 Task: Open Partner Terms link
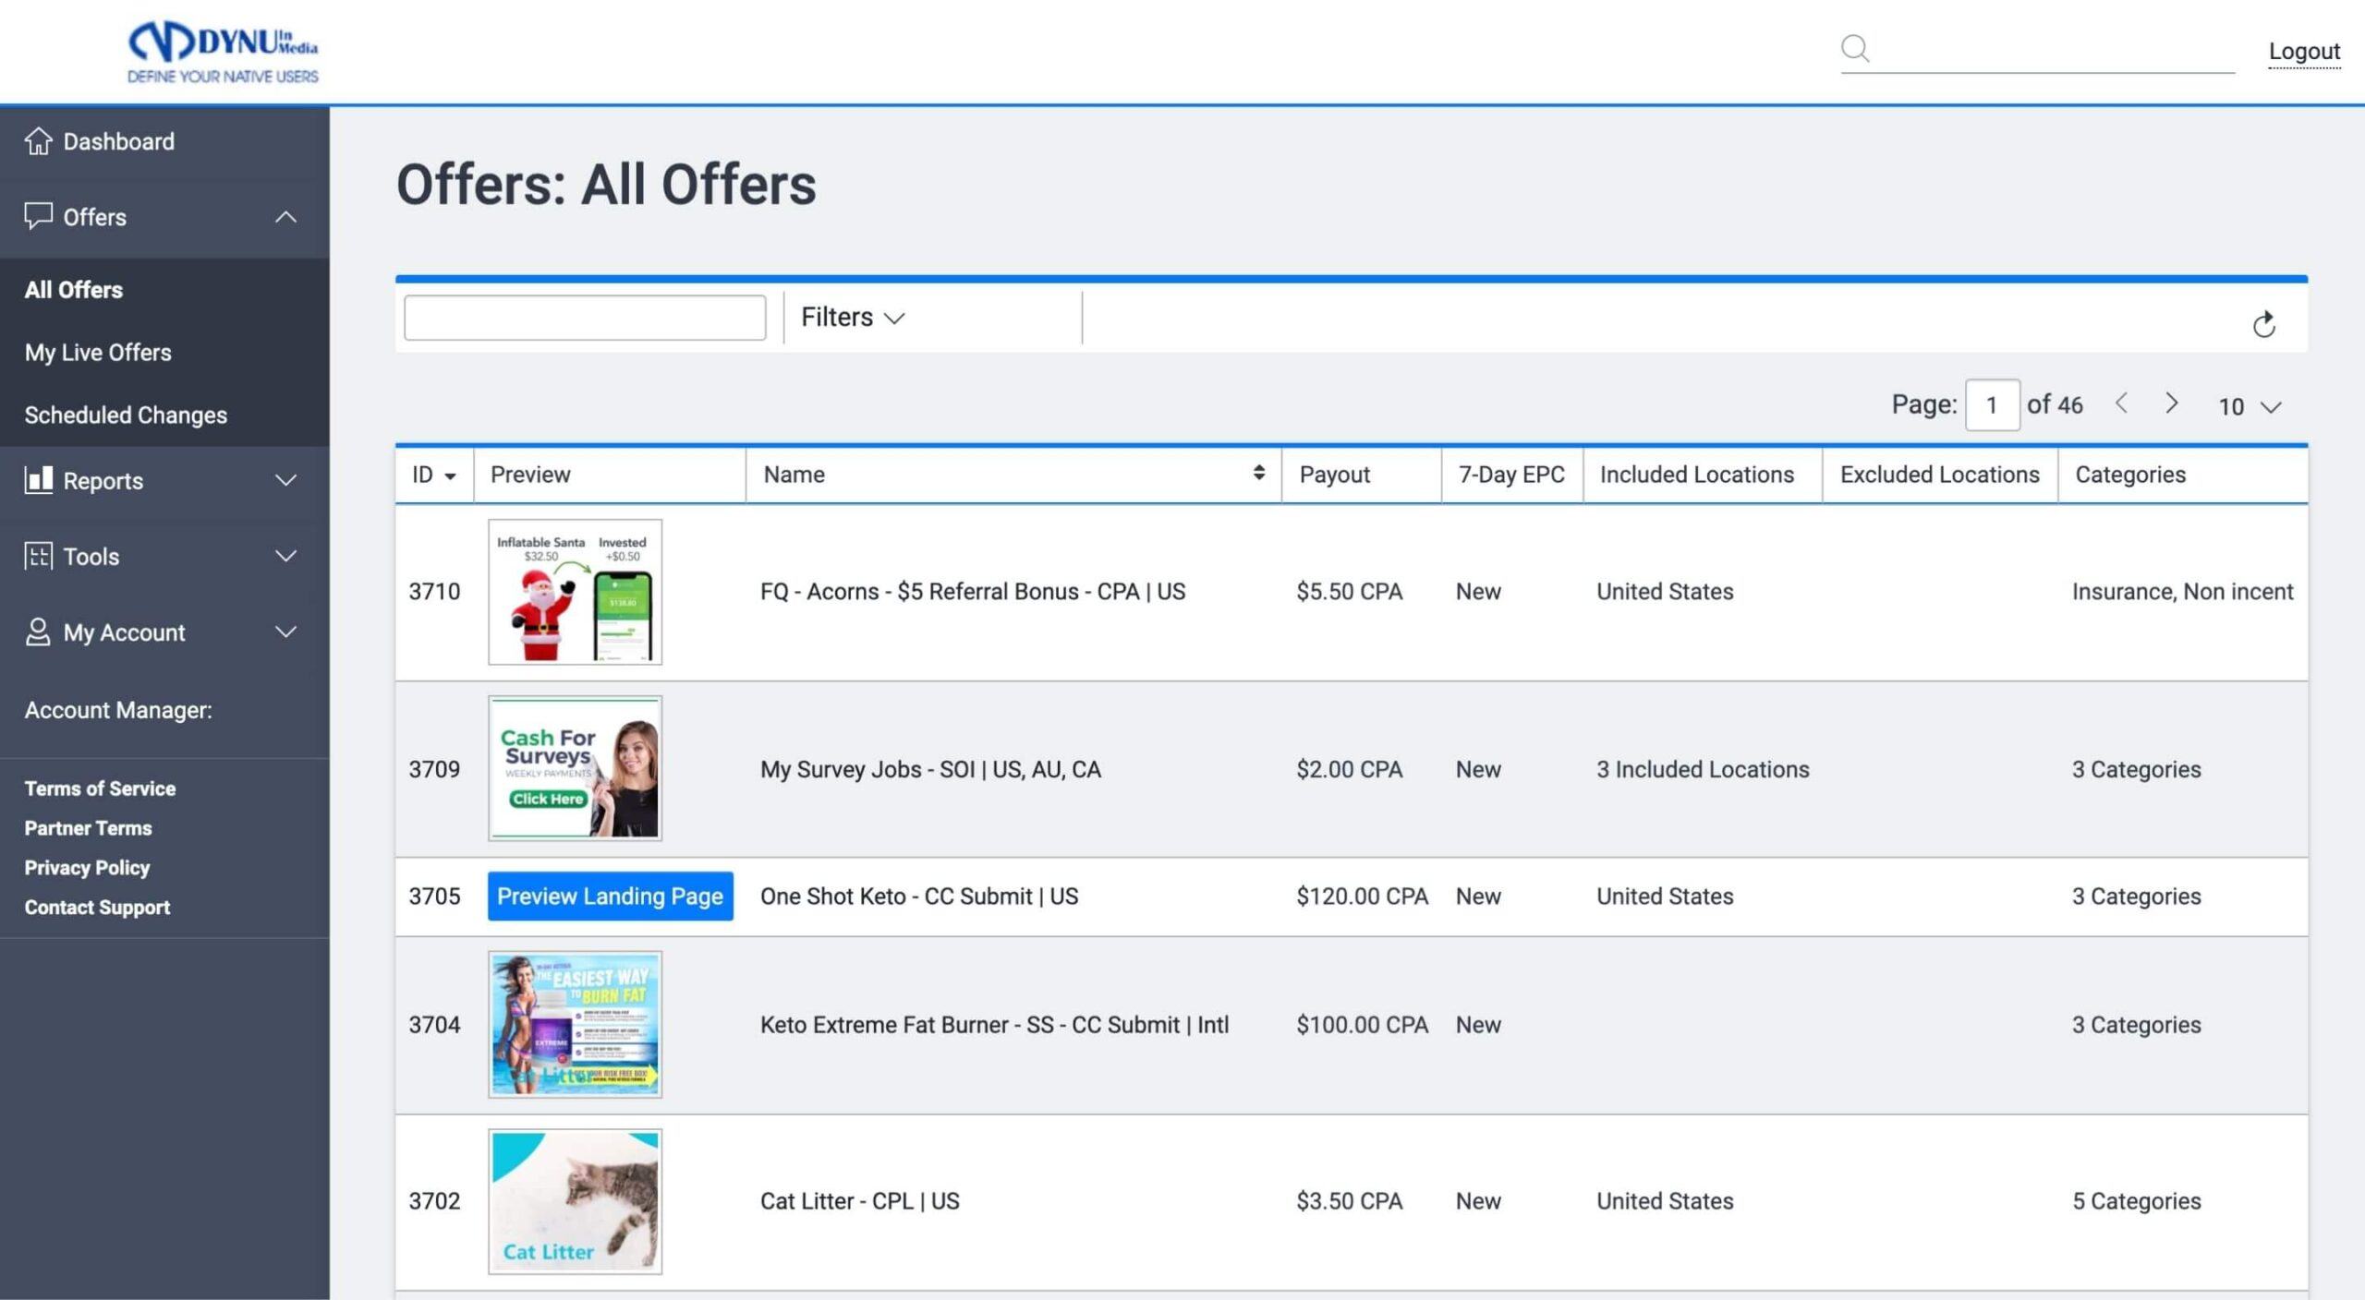click(88, 828)
